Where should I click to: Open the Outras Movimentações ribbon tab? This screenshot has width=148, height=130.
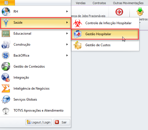128,3
